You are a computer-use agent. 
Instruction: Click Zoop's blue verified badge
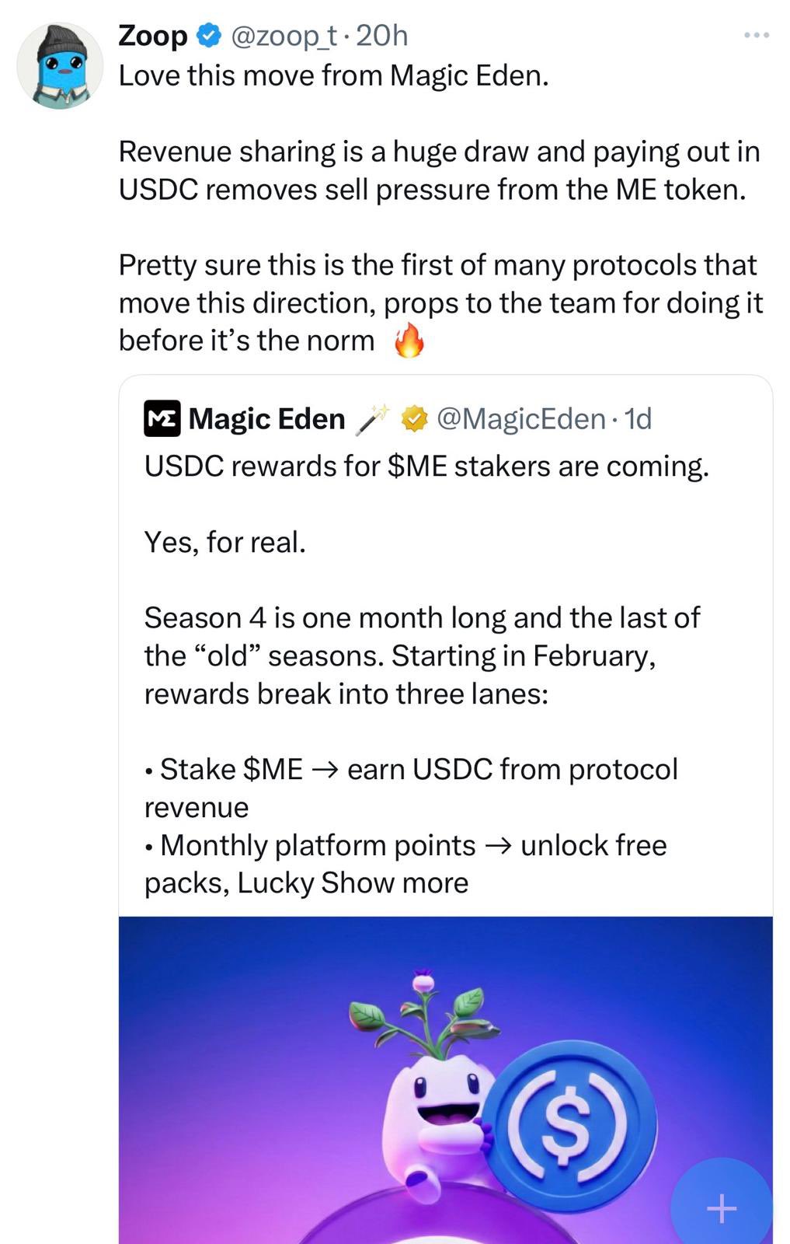click(x=209, y=35)
